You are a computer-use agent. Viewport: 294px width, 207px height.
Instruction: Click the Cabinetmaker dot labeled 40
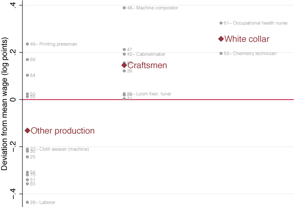tap(124, 54)
